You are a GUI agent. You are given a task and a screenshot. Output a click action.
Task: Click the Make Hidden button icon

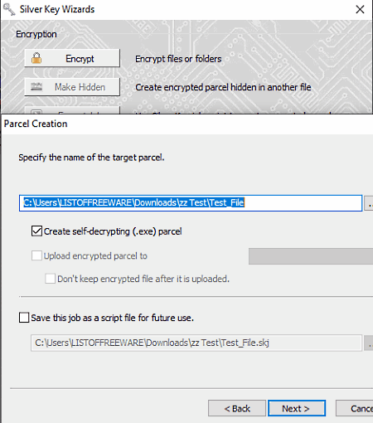click(36, 87)
